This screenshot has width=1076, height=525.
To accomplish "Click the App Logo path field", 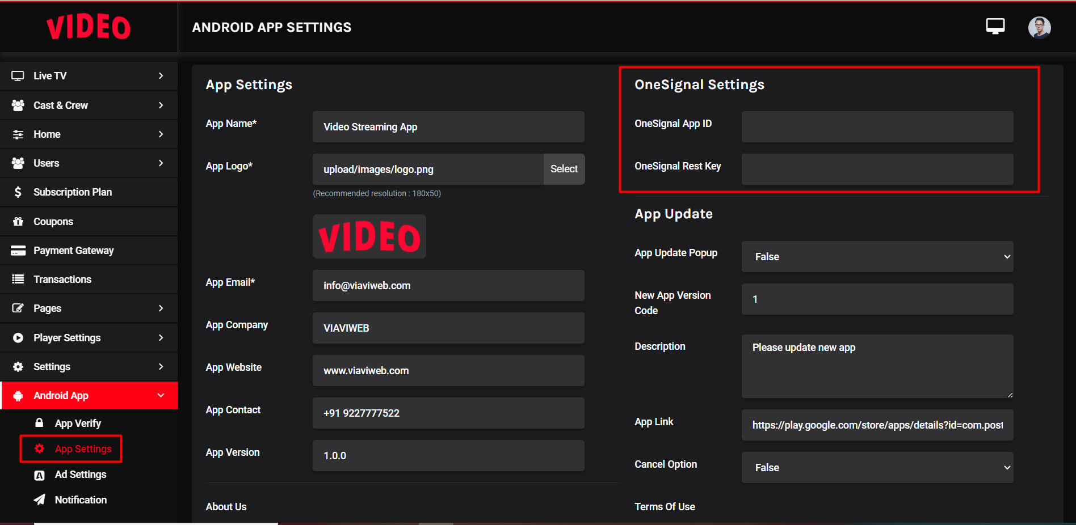I will coord(428,170).
